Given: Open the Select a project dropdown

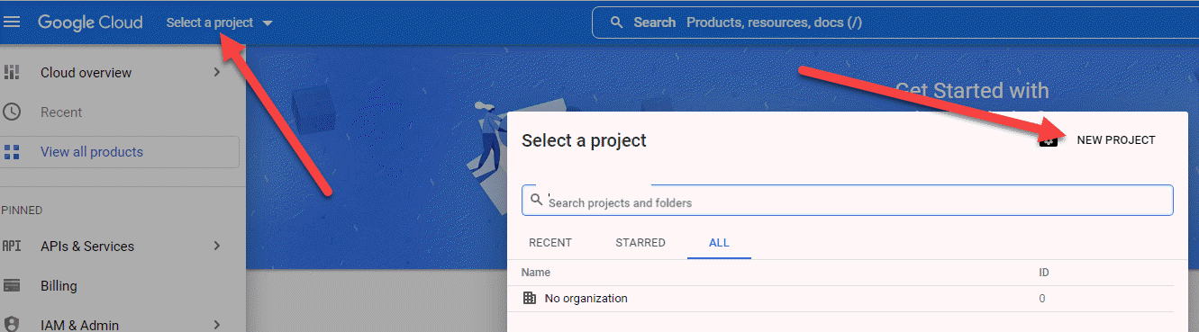Looking at the screenshot, I should pyautogui.click(x=220, y=22).
